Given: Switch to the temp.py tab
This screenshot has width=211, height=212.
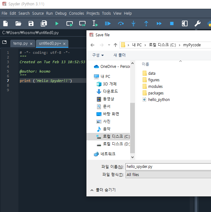Looking at the screenshot, I should point(20,43).
